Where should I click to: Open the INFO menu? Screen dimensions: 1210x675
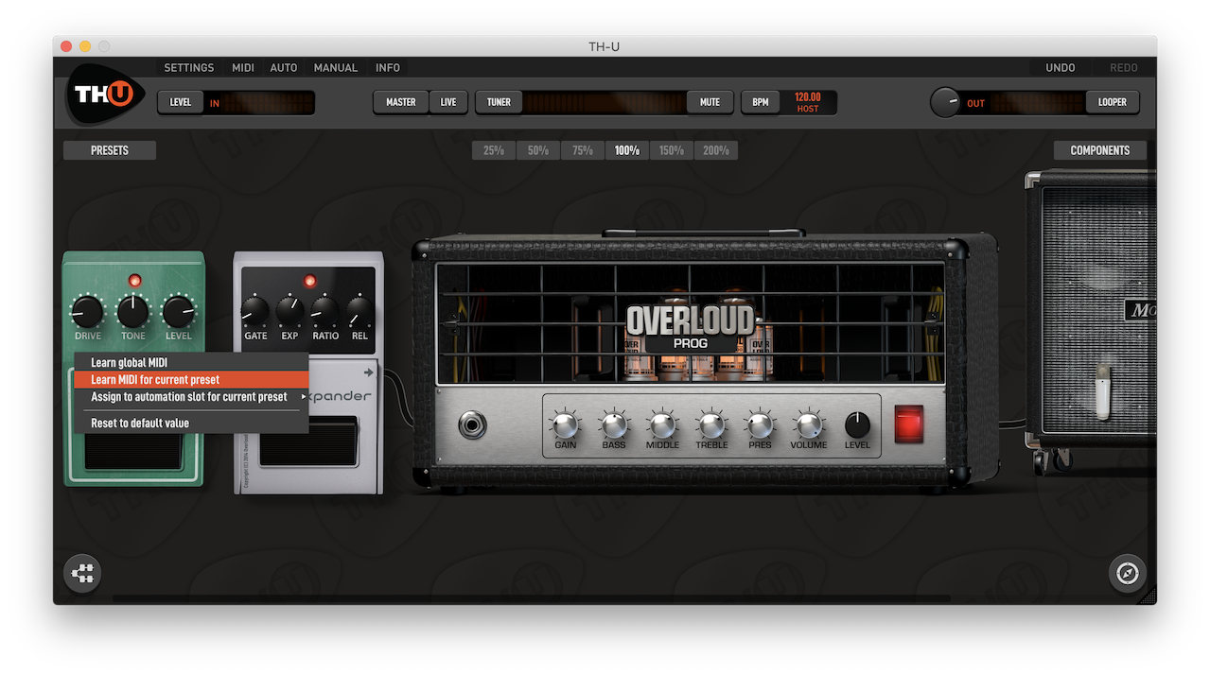(x=388, y=68)
